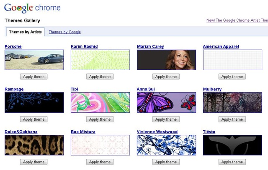Click the Google Chrome logo
The height and width of the screenshot is (170, 268).
[x=32, y=8]
